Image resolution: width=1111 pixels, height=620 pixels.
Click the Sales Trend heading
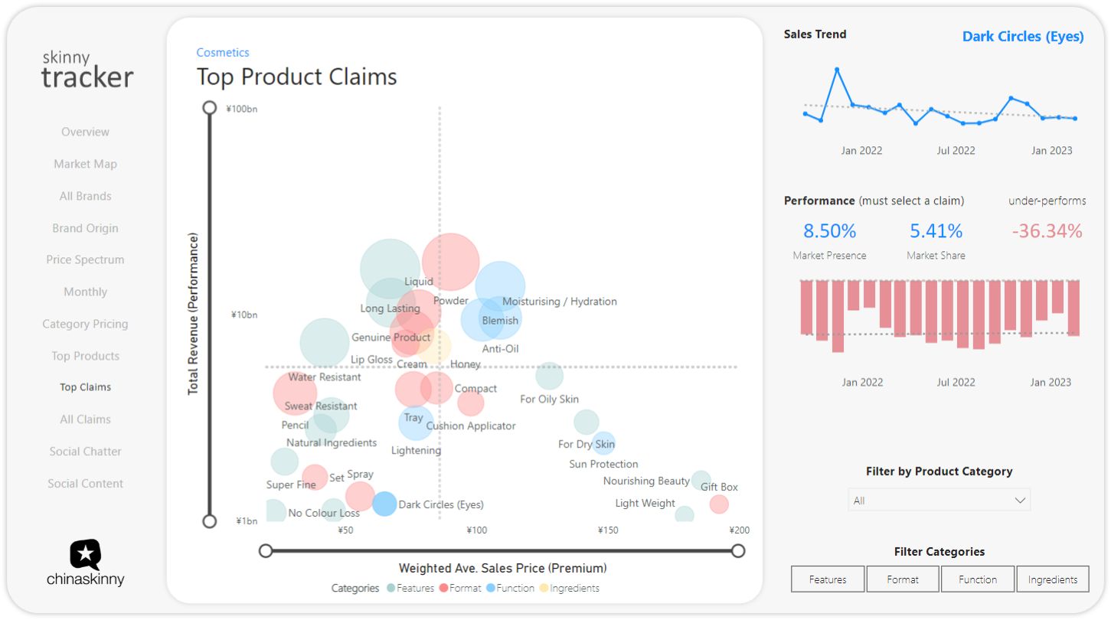[815, 34]
